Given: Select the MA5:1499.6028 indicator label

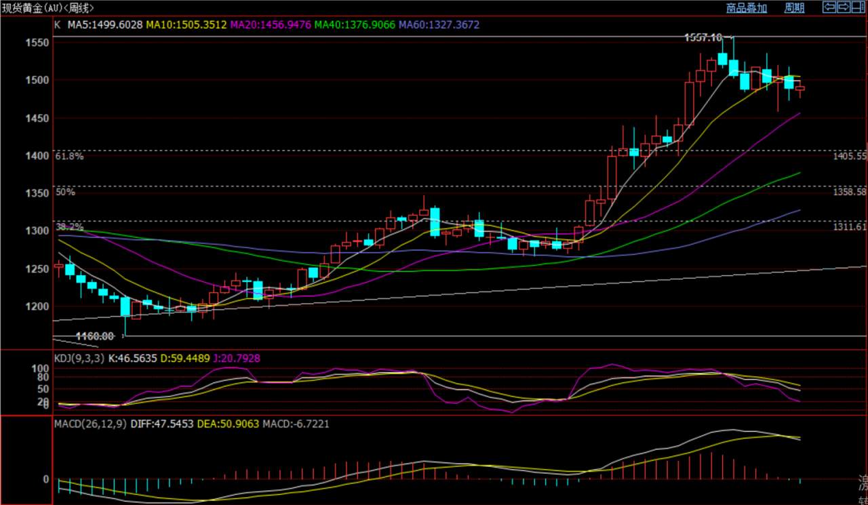Looking at the screenshot, I should (104, 24).
